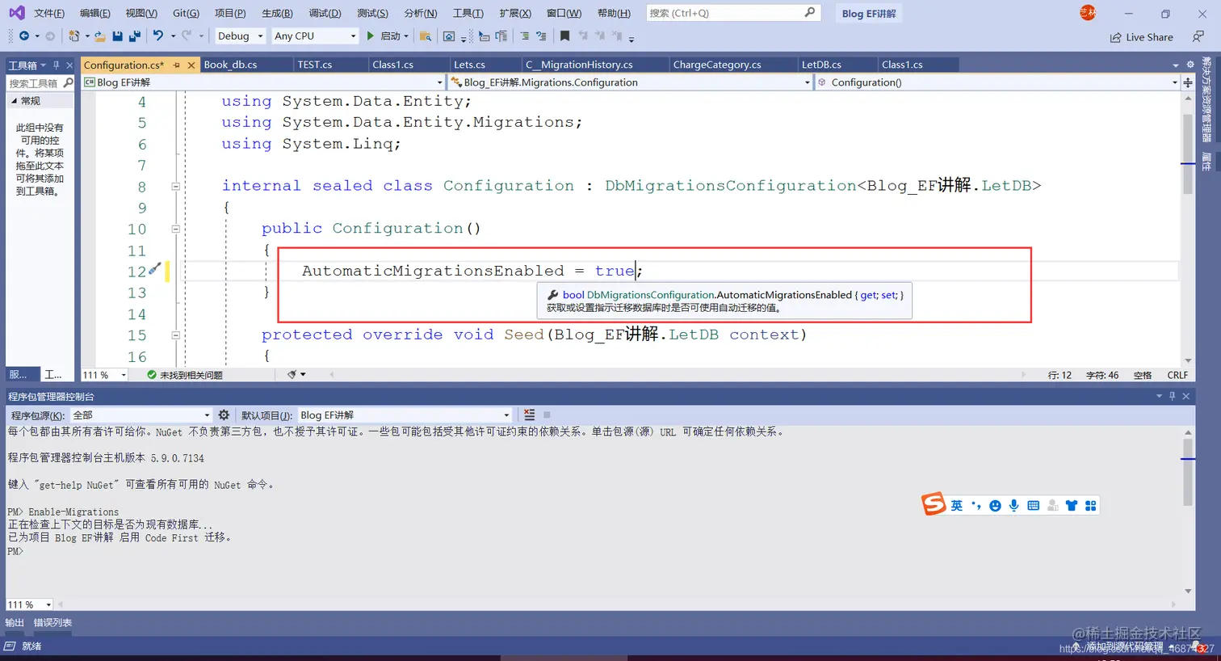Open the 输出 output tab
This screenshot has height=661, width=1221.
pyautogui.click(x=15, y=622)
